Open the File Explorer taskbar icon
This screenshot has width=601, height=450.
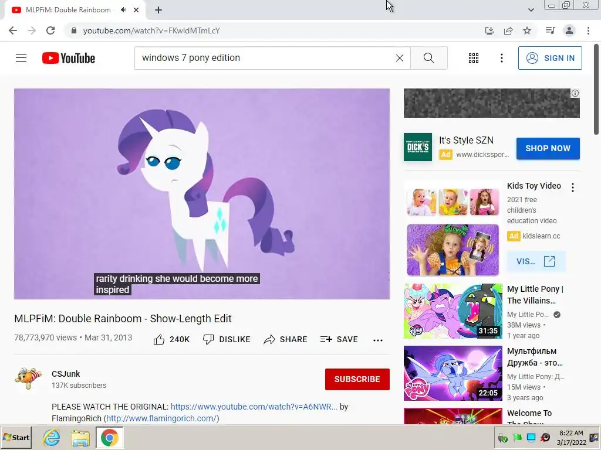pyautogui.click(x=80, y=437)
